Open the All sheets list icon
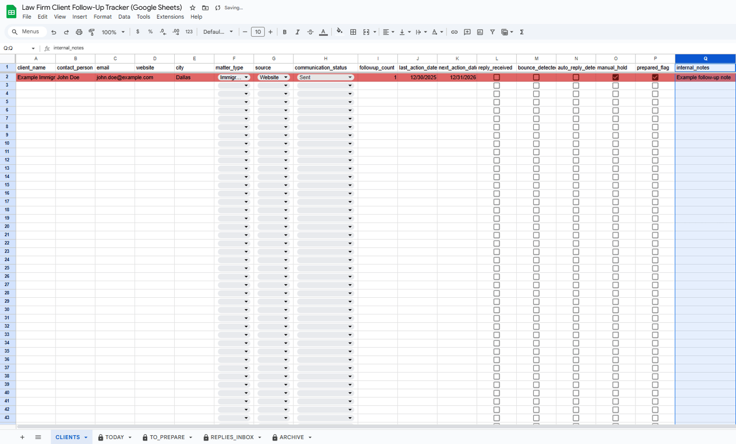This screenshot has width=736, height=444. pyautogui.click(x=38, y=437)
